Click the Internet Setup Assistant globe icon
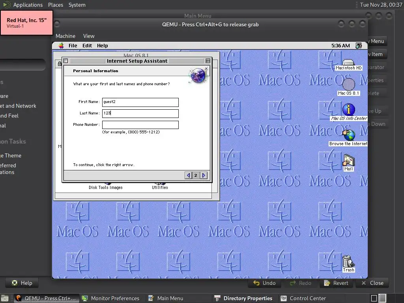Screen dimensions: 404x303 point(198,75)
